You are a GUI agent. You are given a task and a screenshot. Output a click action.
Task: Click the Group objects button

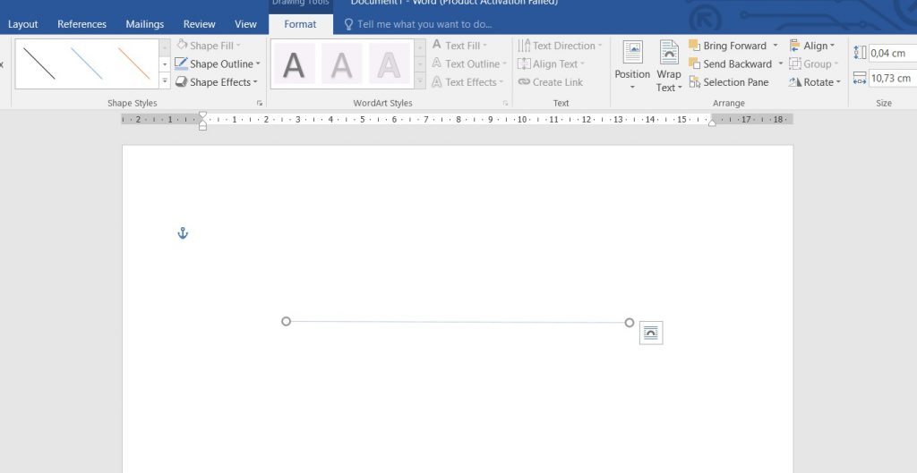(813, 63)
